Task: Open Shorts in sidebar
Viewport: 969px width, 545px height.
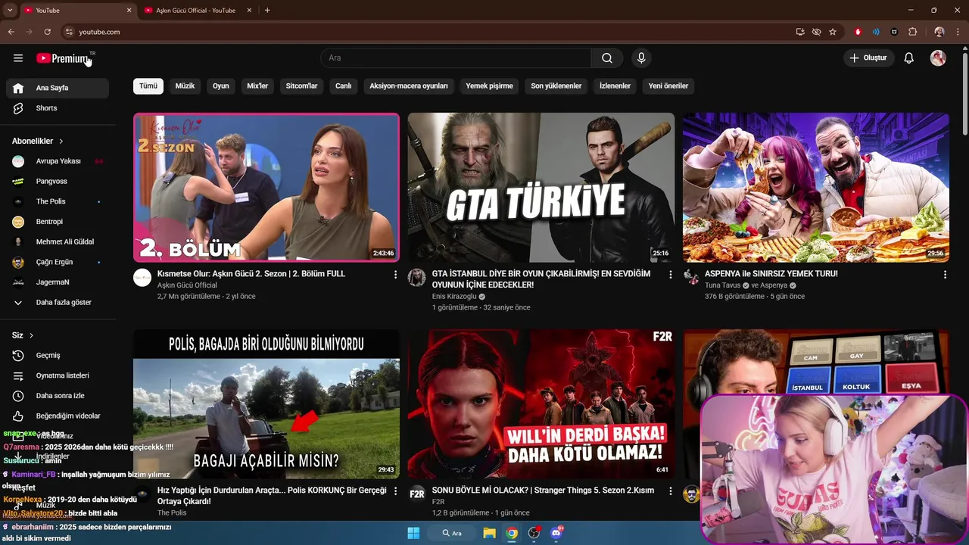Action: pos(58,108)
